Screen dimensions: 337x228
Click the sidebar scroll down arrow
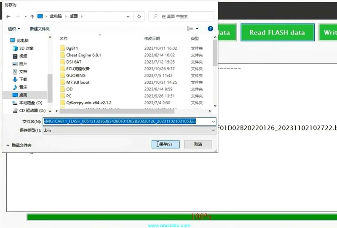50,111
